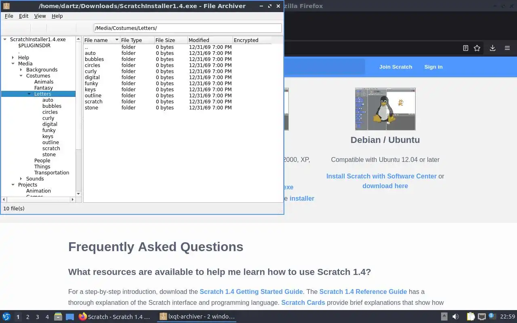The width and height of the screenshot is (517, 323).
Task: Collapse the Costumes tree folder
Action: click(x=21, y=76)
